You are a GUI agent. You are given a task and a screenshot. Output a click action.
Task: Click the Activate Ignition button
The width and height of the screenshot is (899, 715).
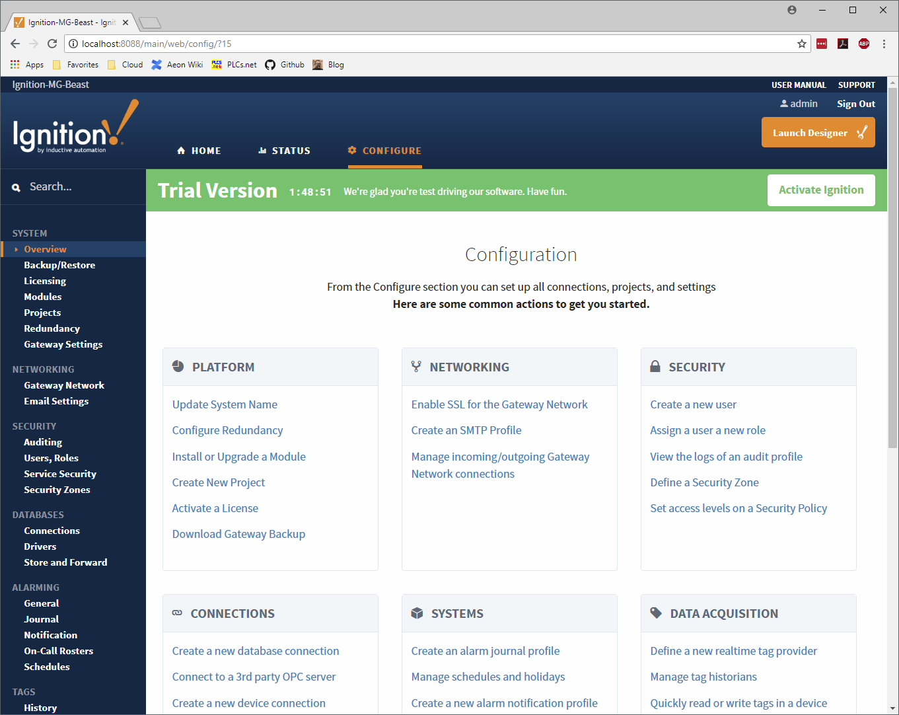[x=821, y=190]
